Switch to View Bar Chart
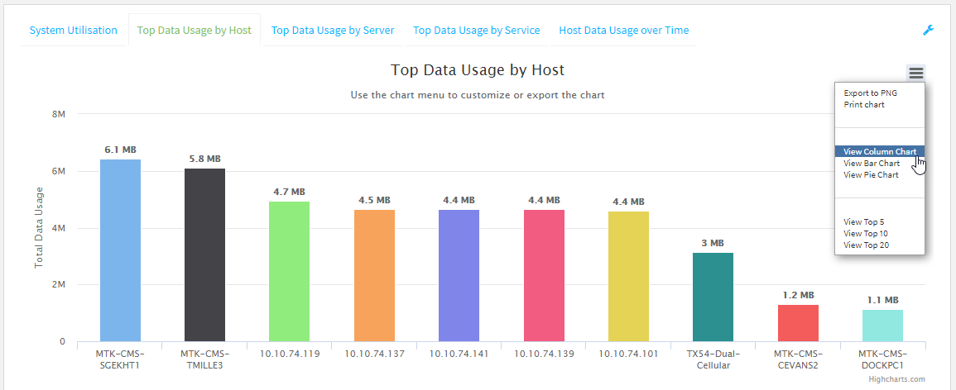The height and width of the screenshot is (390, 956). pyautogui.click(x=872, y=164)
